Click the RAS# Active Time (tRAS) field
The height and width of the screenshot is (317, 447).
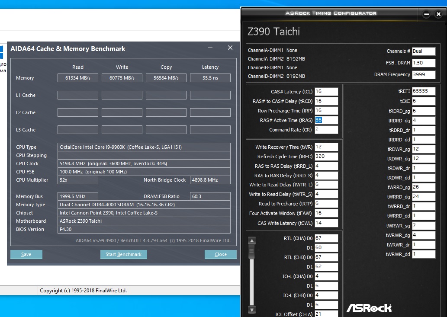click(326, 120)
